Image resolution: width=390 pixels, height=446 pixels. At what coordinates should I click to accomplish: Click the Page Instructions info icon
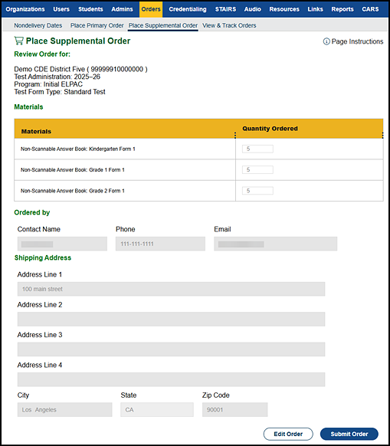326,41
